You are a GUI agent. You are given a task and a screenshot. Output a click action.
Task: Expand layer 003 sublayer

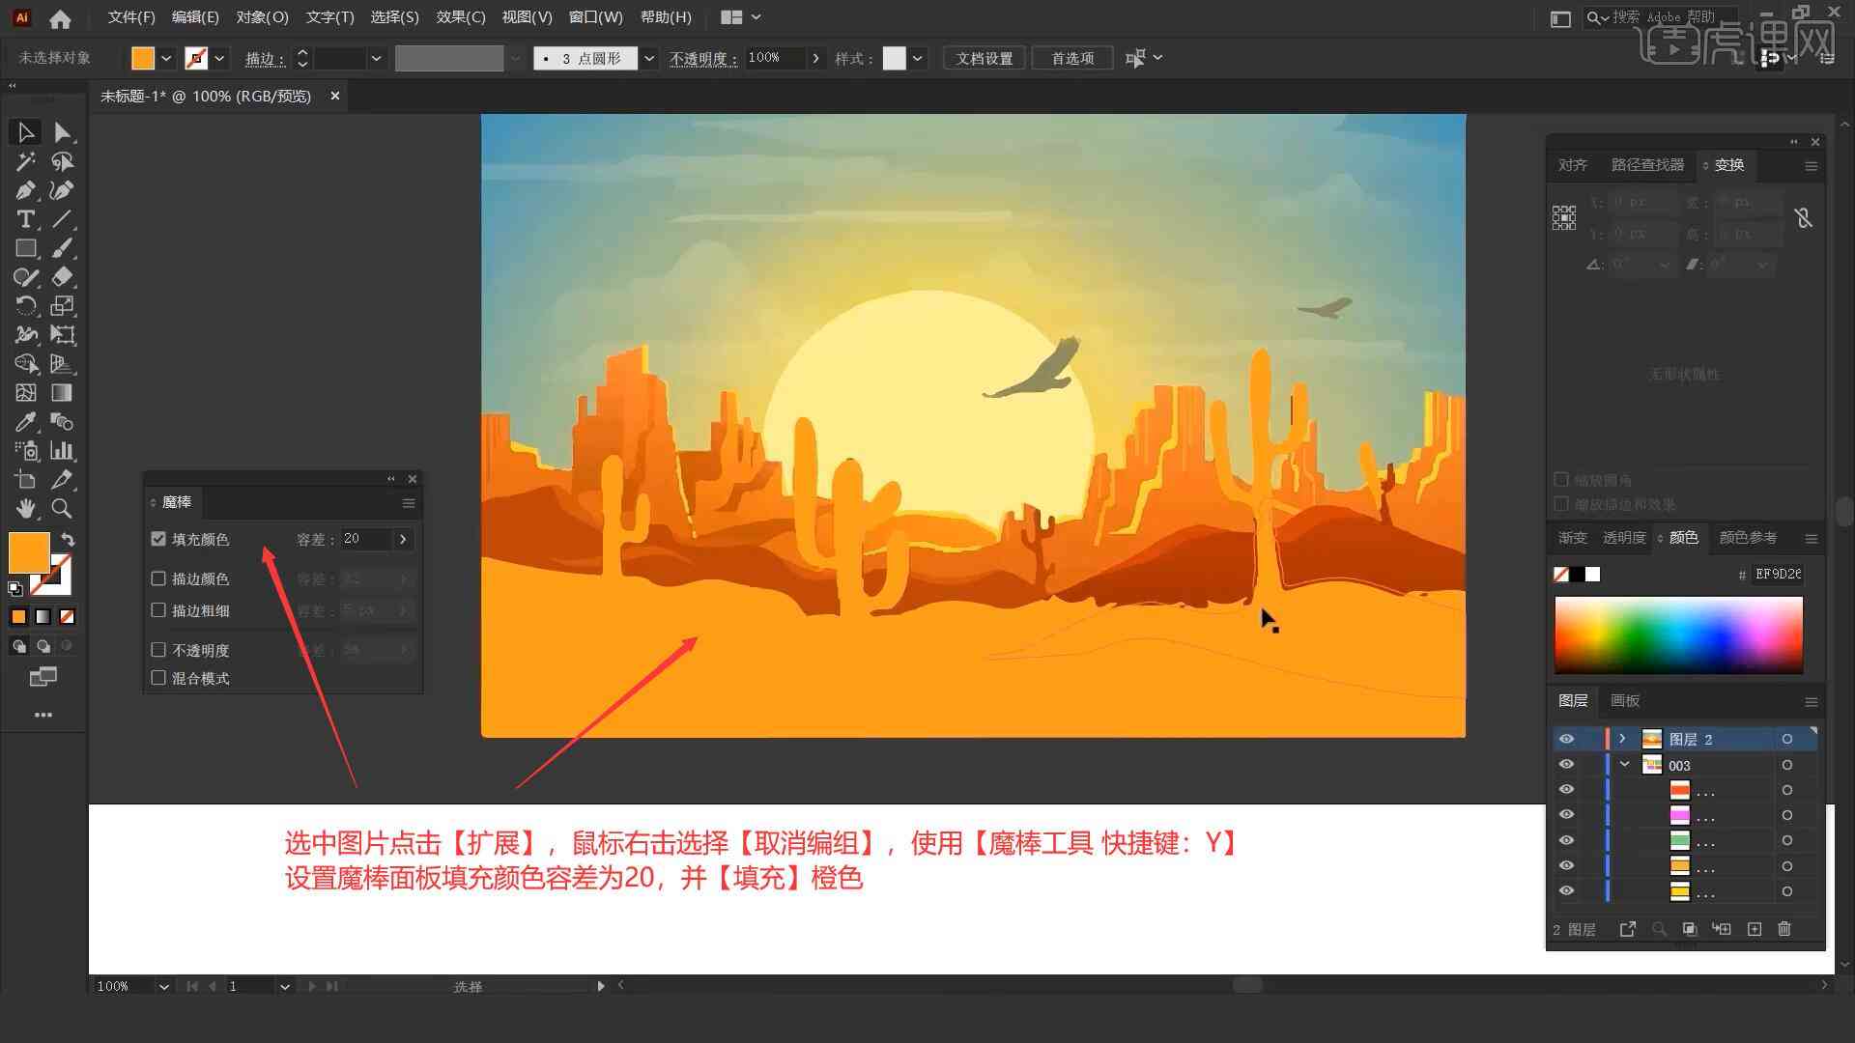coord(1627,764)
